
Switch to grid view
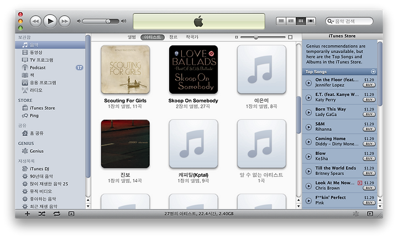(301, 21)
